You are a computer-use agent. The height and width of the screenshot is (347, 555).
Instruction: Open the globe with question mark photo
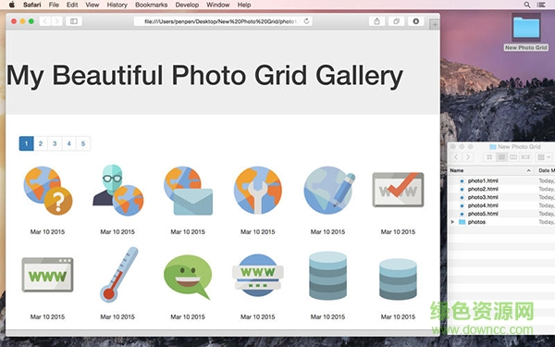click(48, 191)
